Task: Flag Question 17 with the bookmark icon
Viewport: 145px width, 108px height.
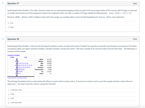Action: (3, 3)
